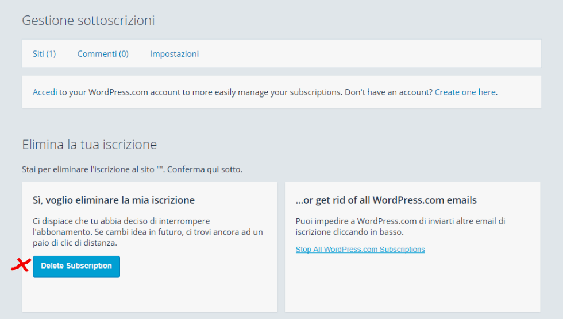Click '...or get rid of all WordPress.com emails' heading
Screen dimensions: 563x319
pyautogui.click(x=386, y=200)
